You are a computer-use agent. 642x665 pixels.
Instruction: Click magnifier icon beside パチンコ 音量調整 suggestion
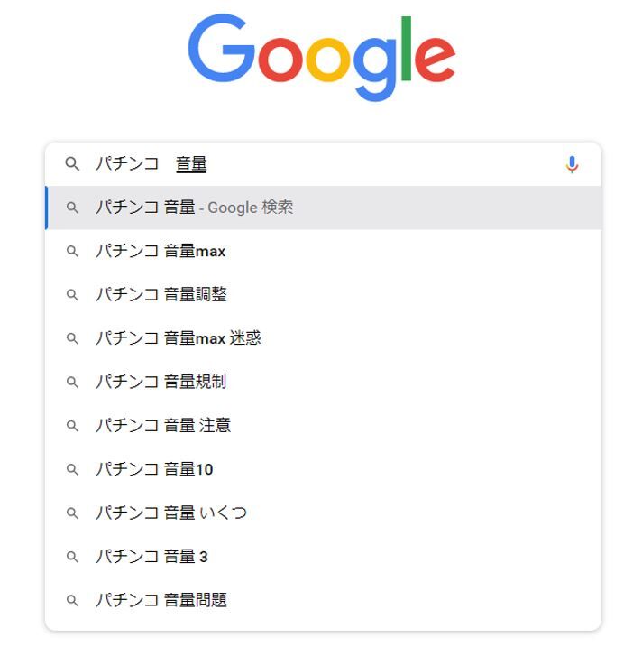point(72,294)
